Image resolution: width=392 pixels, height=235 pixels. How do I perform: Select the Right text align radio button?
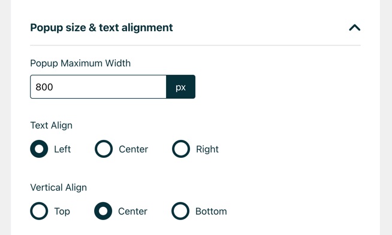pyautogui.click(x=181, y=149)
